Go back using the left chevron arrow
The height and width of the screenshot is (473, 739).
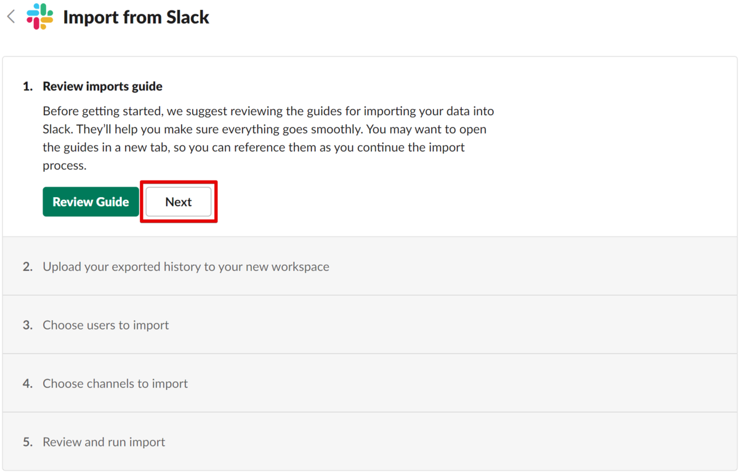(11, 17)
